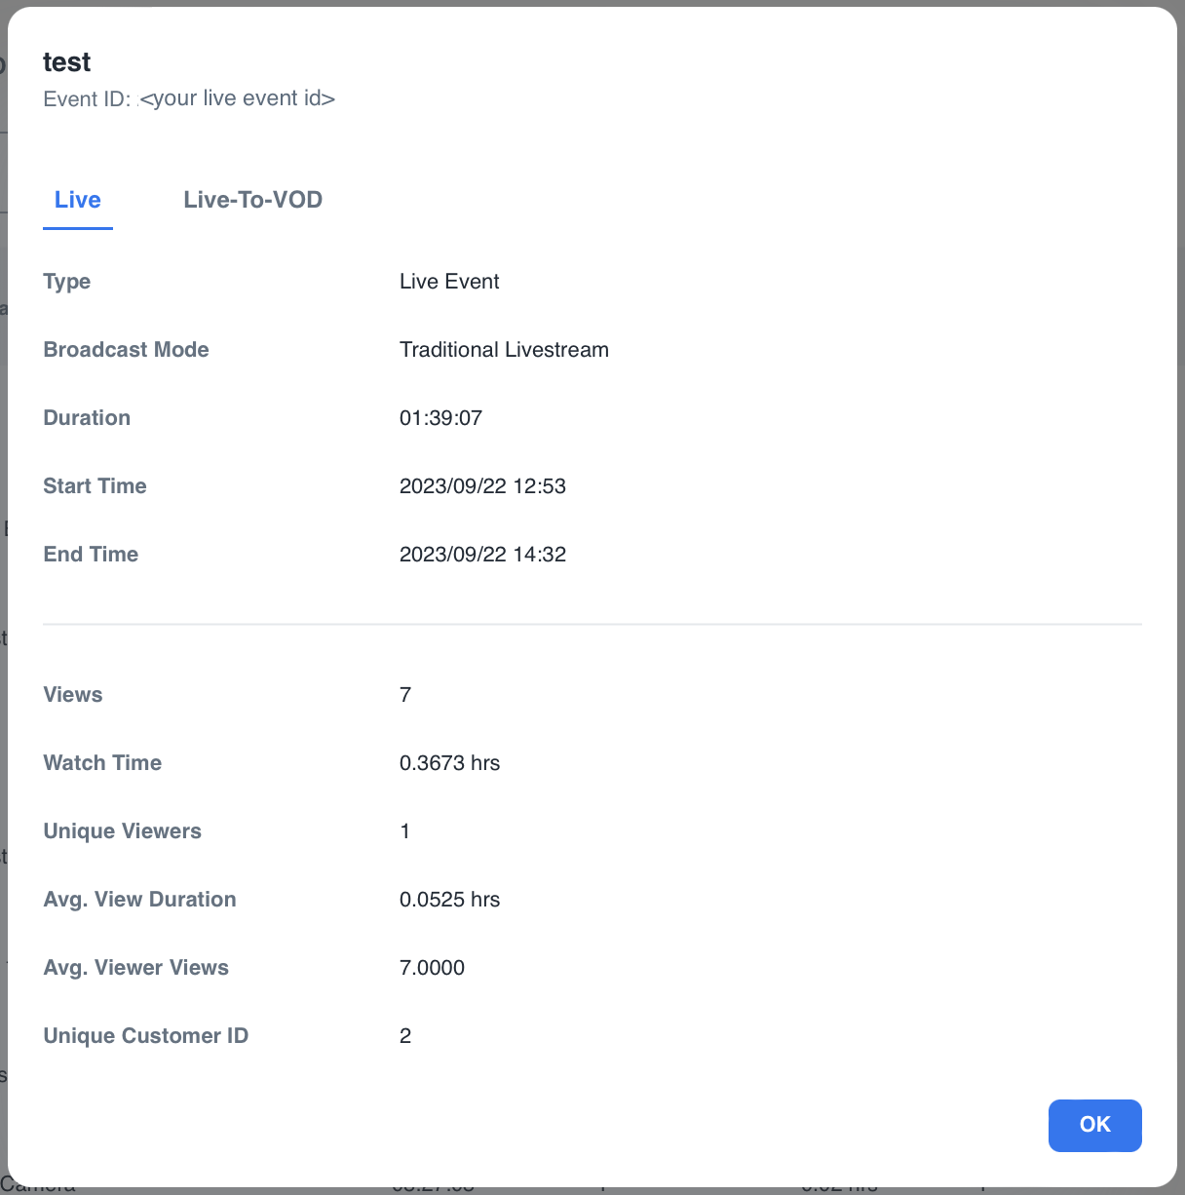Click the 'Live Event' type value
The image size is (1185, 1195).
[449, 282]
